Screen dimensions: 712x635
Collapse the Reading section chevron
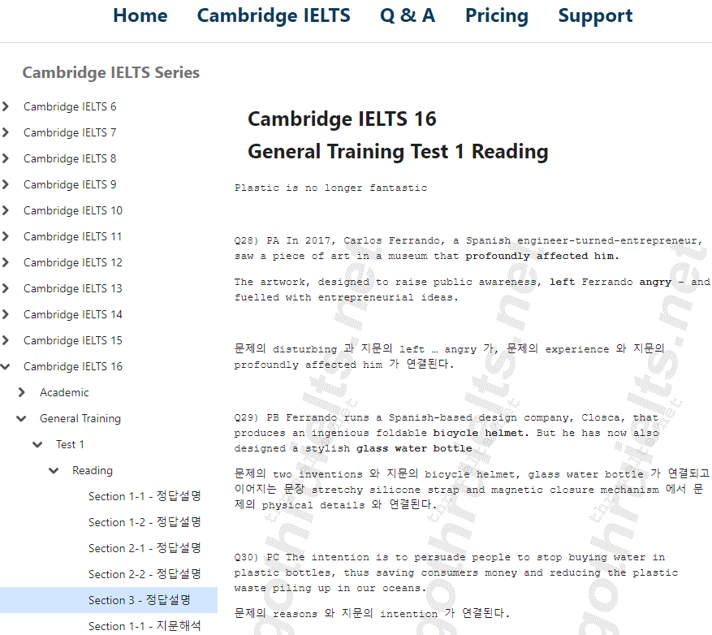[x=54, y=470]
